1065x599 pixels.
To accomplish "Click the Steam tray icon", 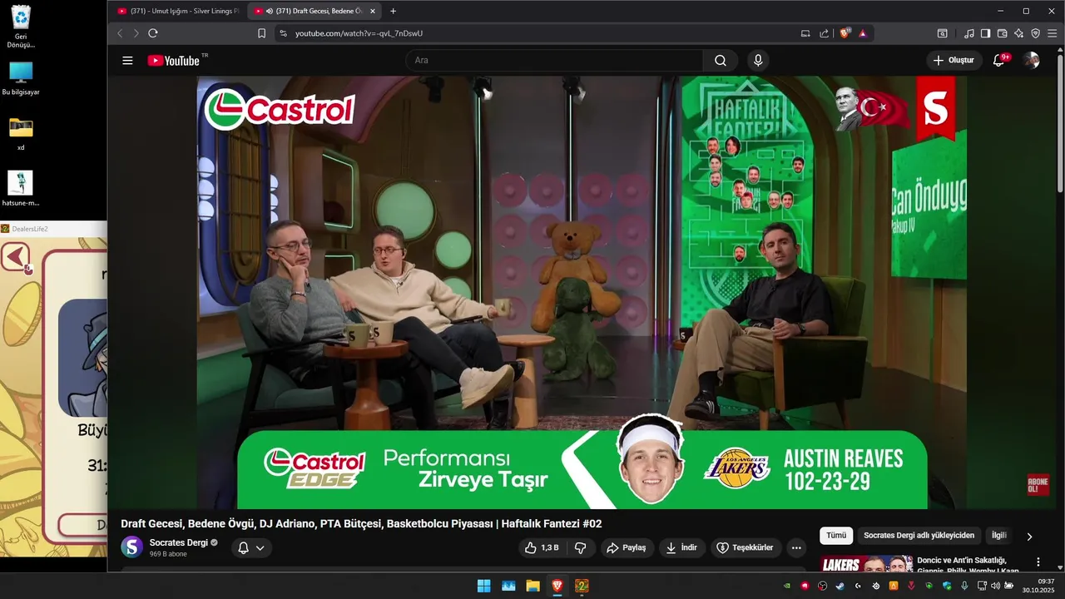I will pyautogui.click(x=840, y=586).
